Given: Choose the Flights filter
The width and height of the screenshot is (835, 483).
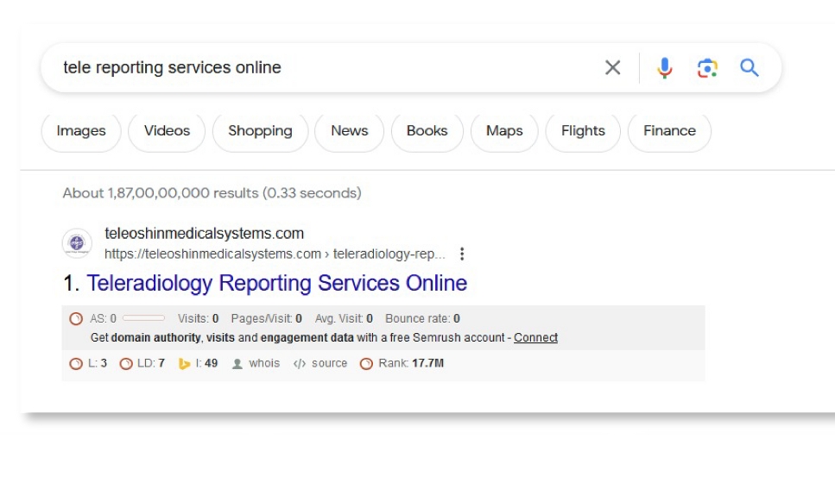Looking at the screenshot, I should [583, 131].
